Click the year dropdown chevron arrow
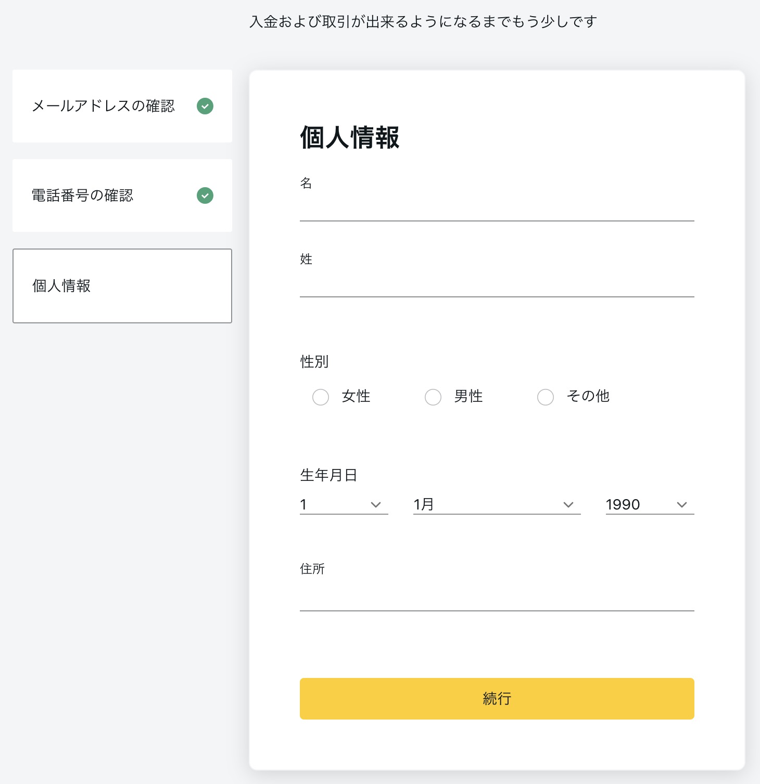 (x=682, y=505)
